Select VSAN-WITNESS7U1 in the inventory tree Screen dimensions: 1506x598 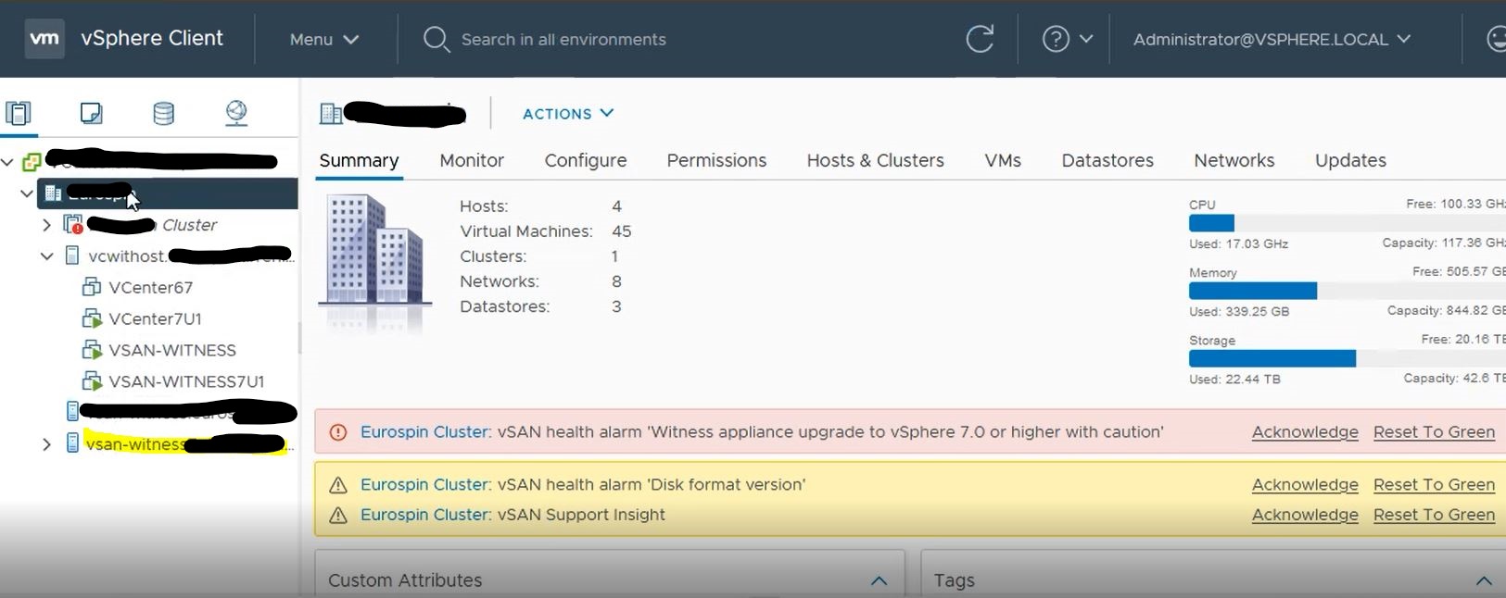[x=186, y=381]
